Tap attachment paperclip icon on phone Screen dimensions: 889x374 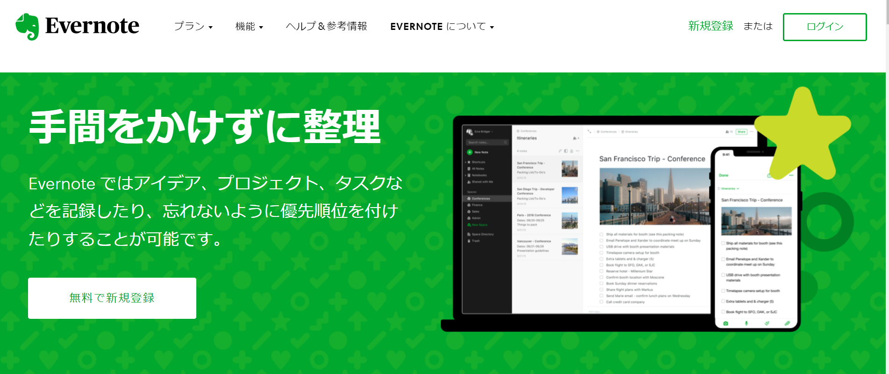787,324
